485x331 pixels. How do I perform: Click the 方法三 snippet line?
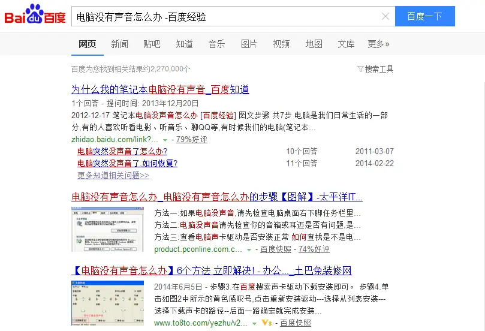[x=257, y=237]
